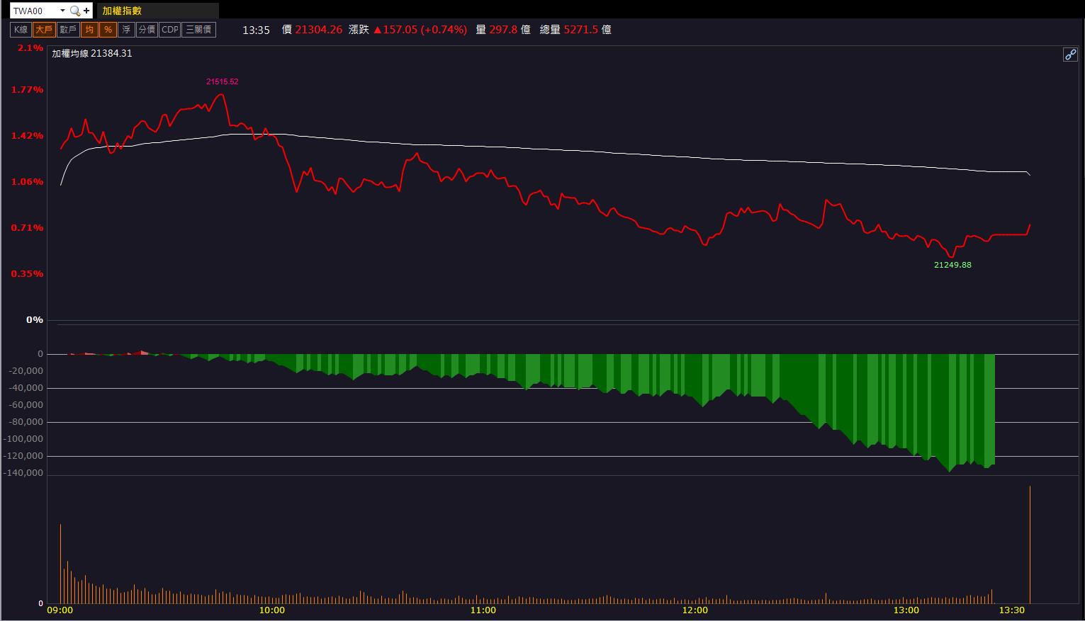
Task: Click the total volume 5271.5 value
Action: coord(581,30)
